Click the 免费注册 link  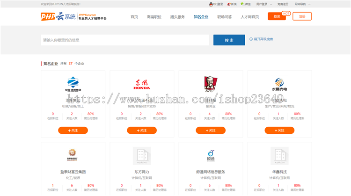(x=283, y=4)
